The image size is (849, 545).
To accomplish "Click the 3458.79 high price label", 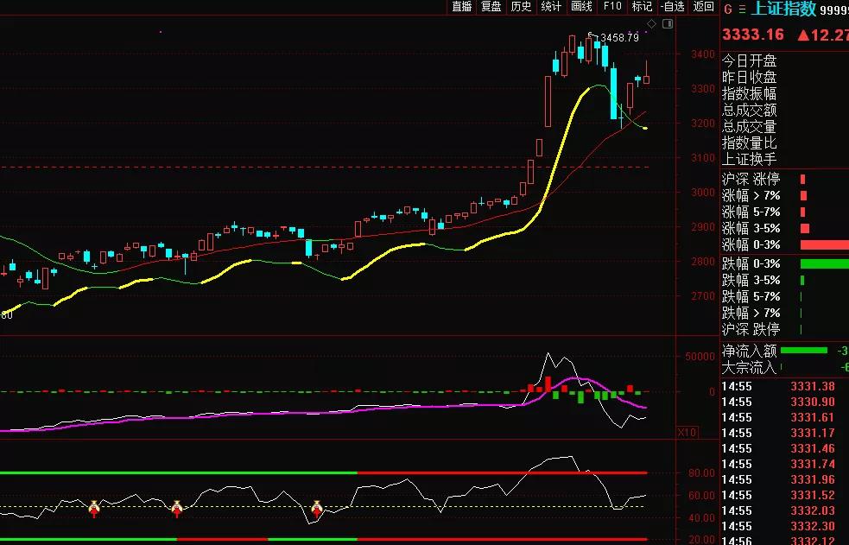I will tap(619, 38).
